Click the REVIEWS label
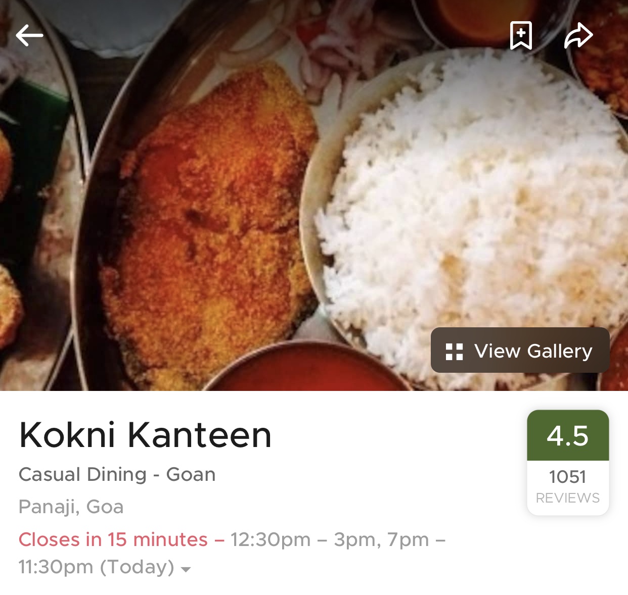 click(x=568, y=498)
